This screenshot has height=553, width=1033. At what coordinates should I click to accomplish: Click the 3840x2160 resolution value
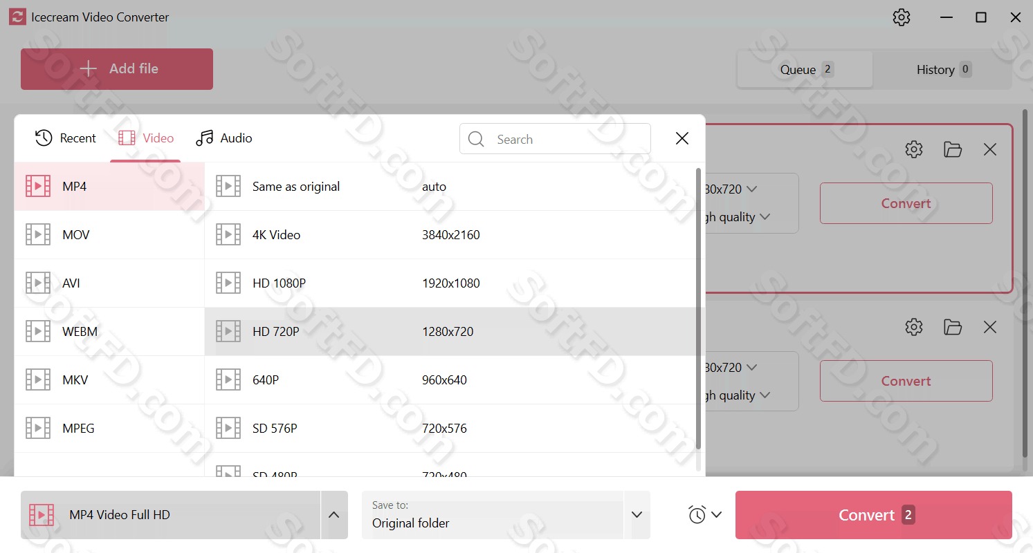tap(451, 235)
